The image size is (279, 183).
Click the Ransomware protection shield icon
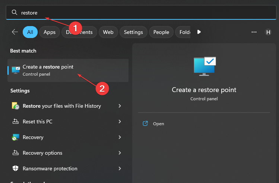[16, 168]
